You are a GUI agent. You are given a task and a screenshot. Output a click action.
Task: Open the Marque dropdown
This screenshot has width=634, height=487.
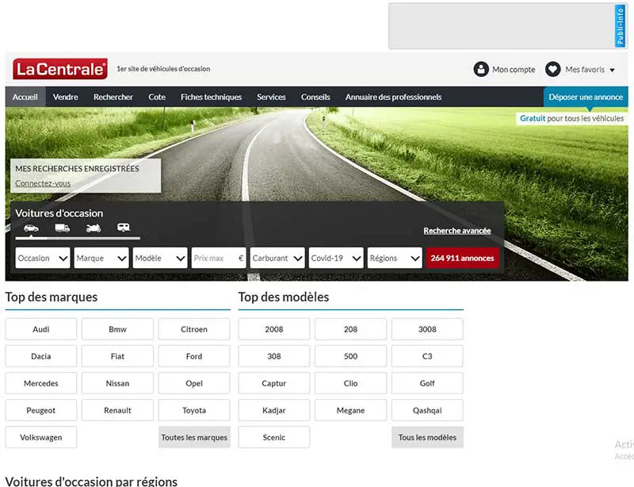[x=101, y=258]
